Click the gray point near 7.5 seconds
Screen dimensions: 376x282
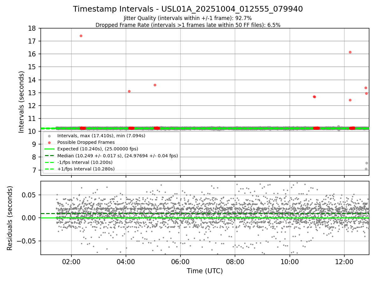[367, 163]
